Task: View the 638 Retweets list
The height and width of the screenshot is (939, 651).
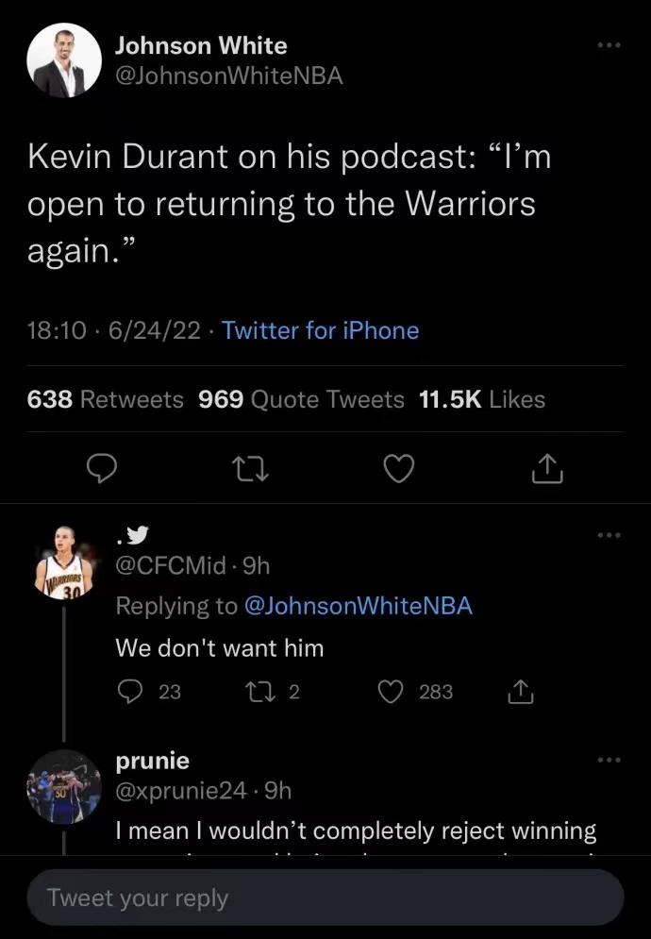Action: [106, 399]
